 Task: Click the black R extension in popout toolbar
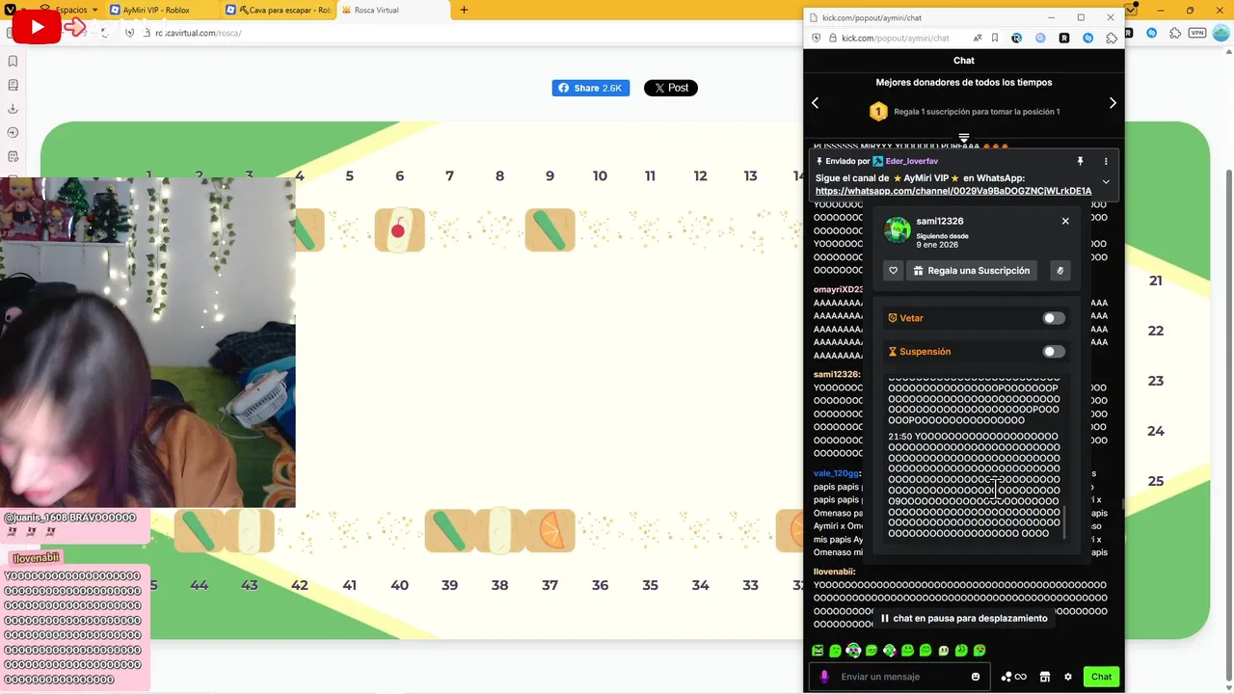pos(1064,39)
